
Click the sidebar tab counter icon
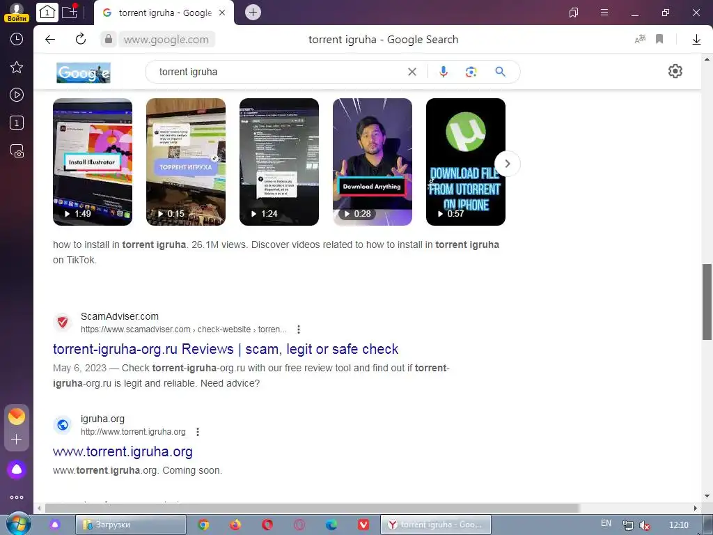point(17,123)
